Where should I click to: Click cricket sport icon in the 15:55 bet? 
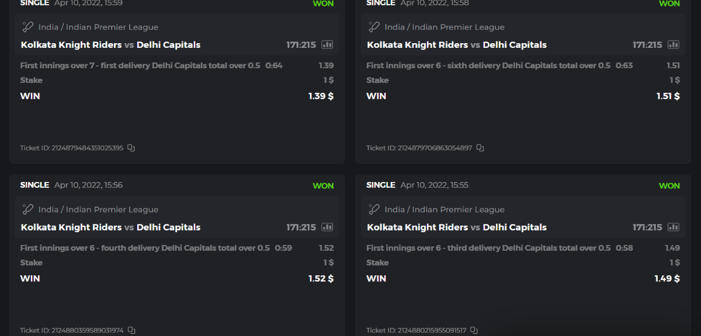click(374, 209)
